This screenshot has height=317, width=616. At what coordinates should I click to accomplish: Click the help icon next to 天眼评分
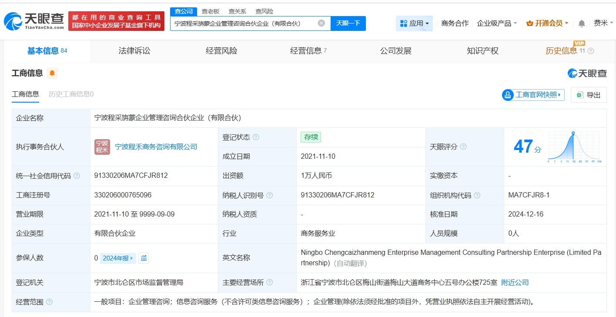click(463, 147)
